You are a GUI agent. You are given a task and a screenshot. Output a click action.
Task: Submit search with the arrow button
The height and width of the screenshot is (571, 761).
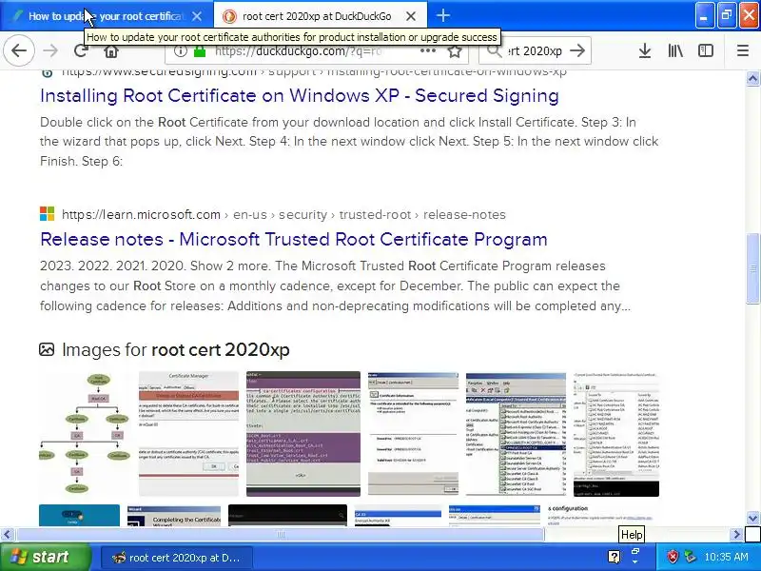pyautogui.click(x=577, y=50)
